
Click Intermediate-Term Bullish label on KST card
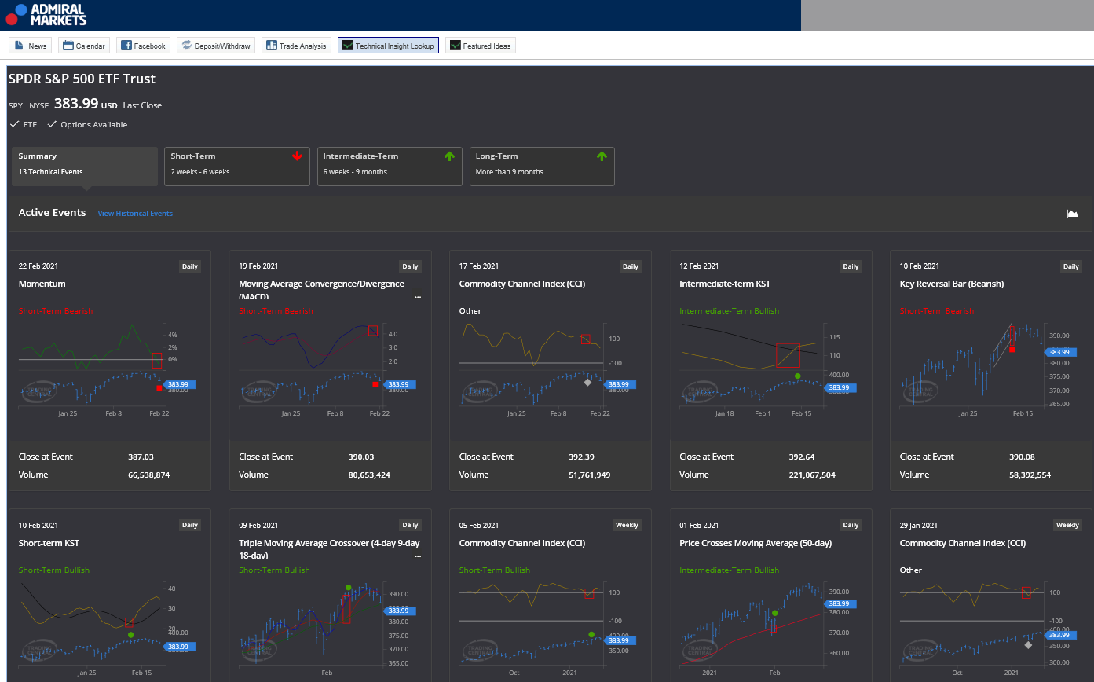pos(729,311)
